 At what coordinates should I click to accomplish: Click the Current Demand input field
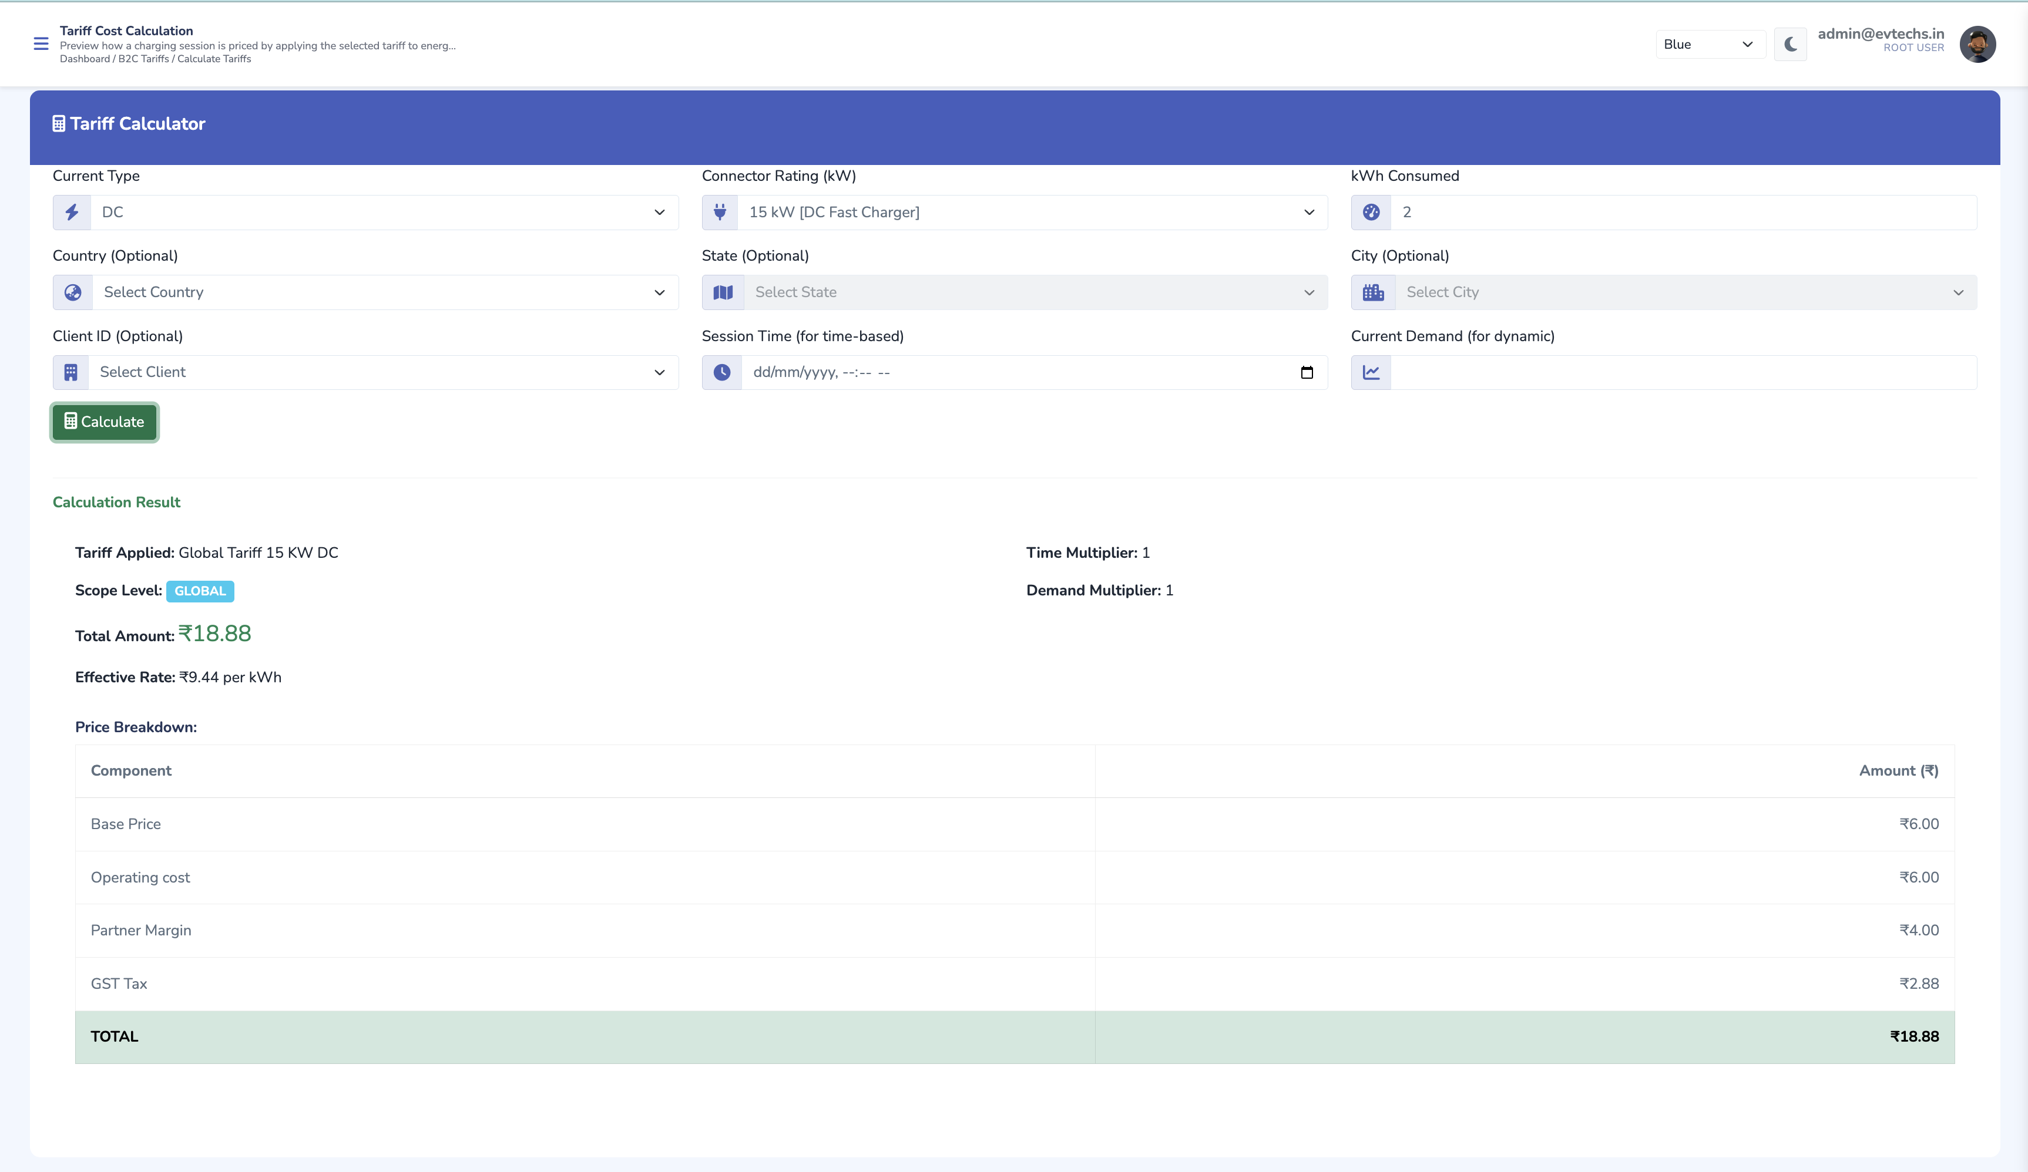click(1682, 372)
